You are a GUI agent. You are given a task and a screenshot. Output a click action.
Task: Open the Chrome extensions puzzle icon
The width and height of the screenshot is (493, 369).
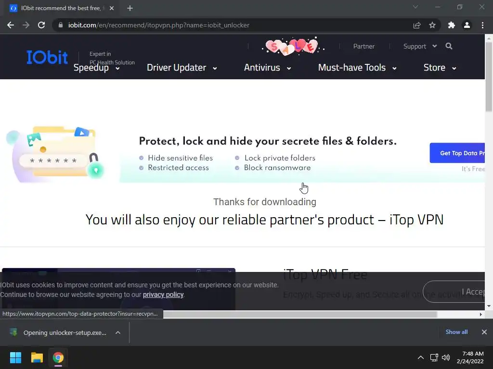click(452, 25)
